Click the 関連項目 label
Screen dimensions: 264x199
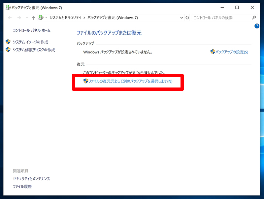20,171
